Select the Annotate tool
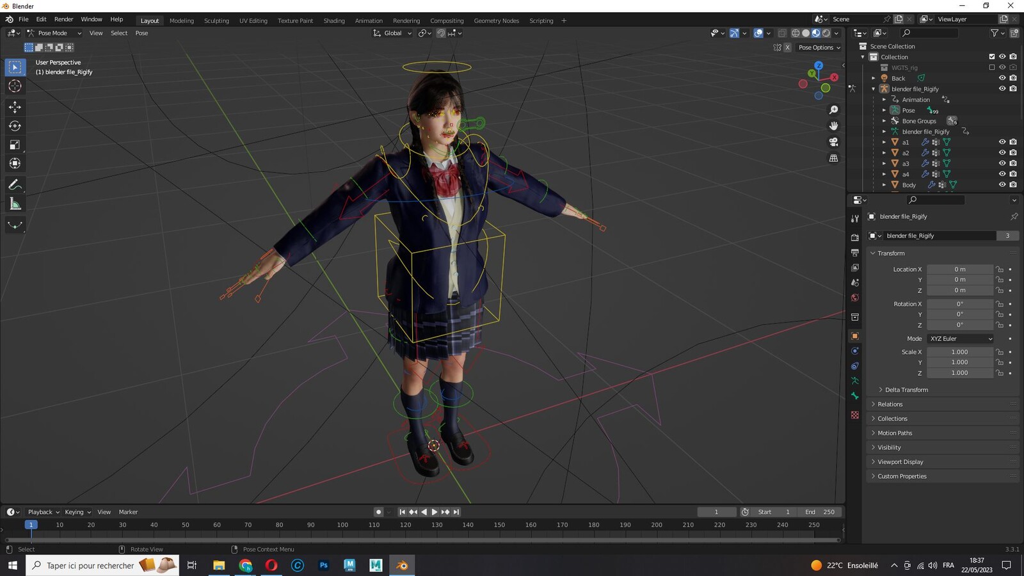 (15, 185)
